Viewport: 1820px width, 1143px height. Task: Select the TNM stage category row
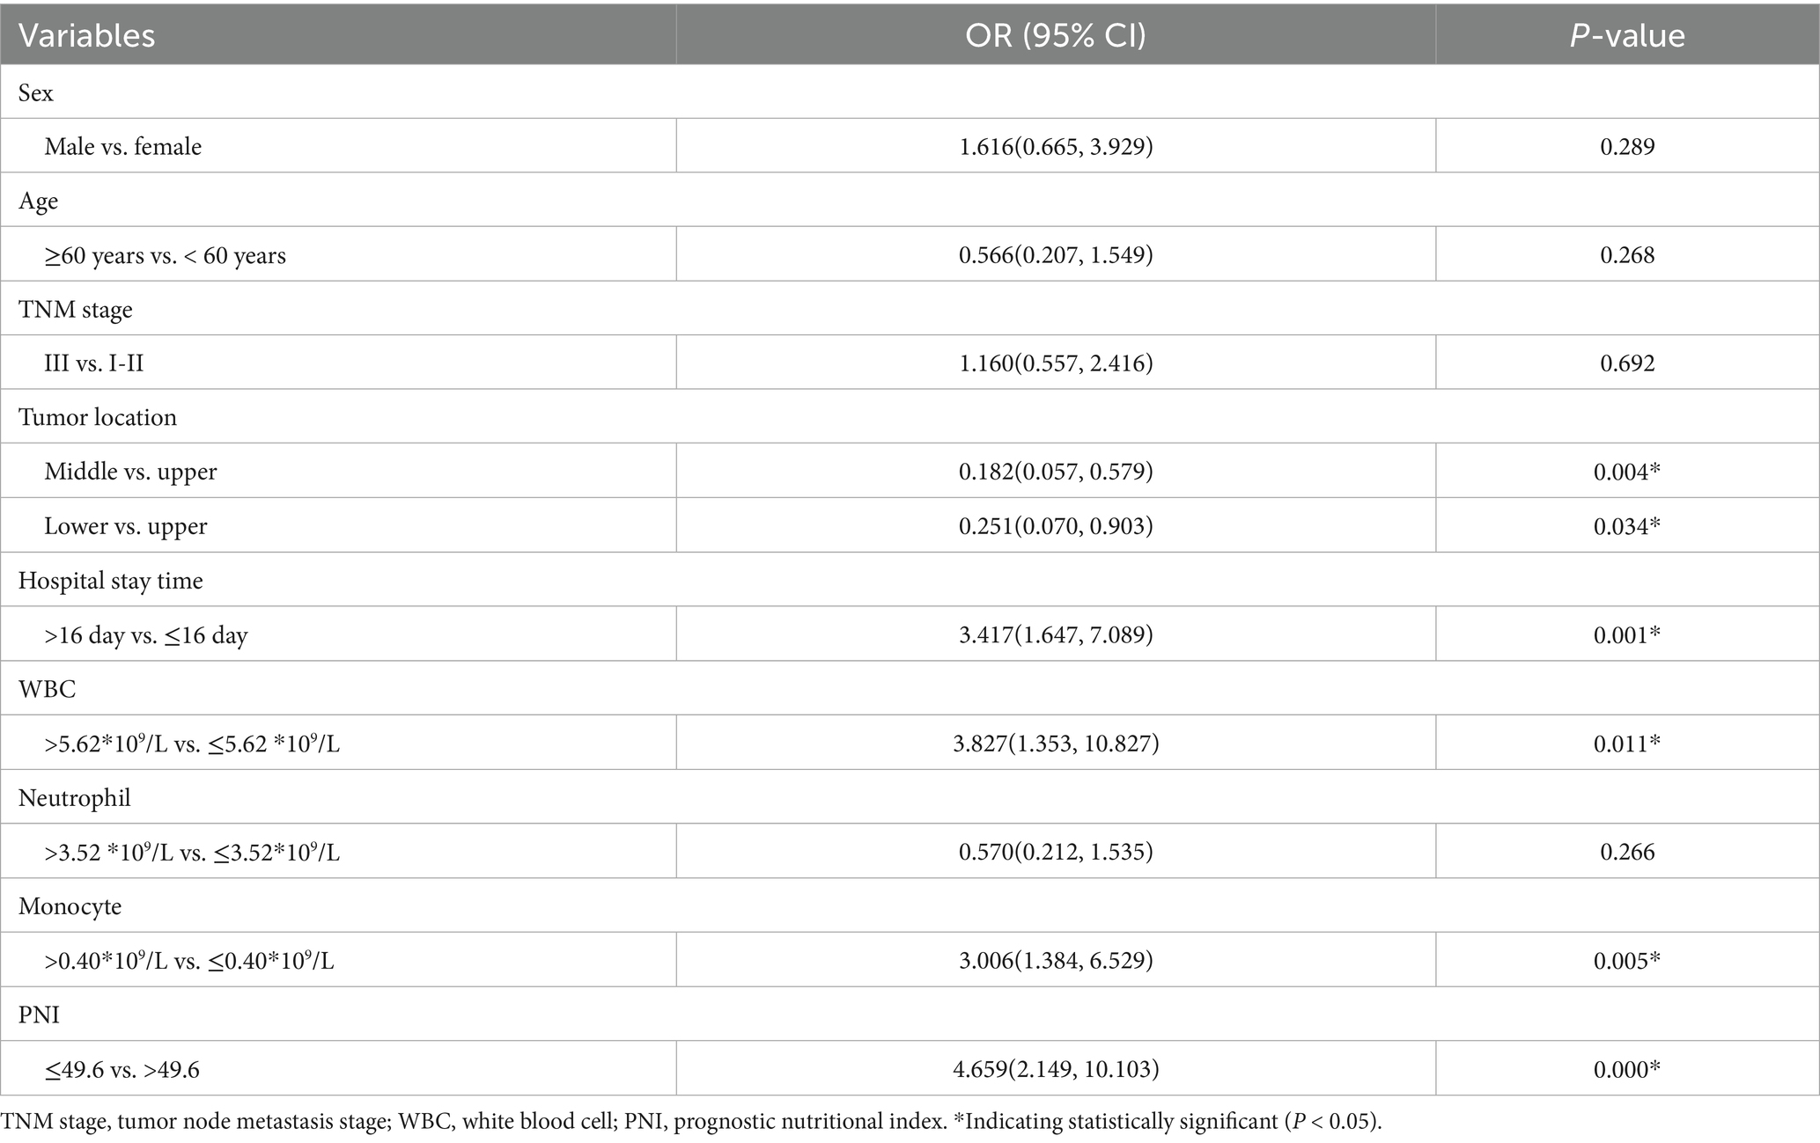(76, 310)
